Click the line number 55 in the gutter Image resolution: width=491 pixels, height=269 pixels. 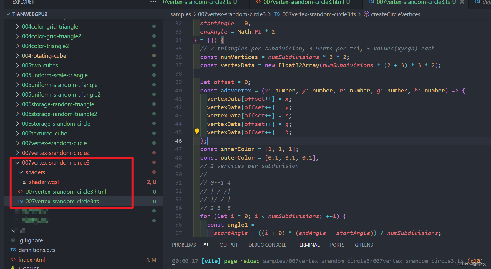(178, 216)
